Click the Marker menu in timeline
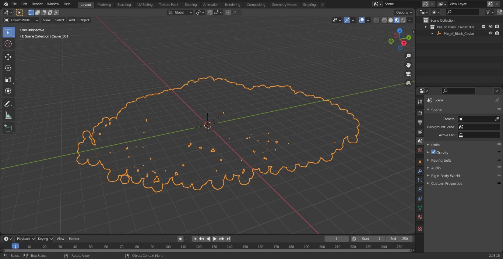This screenshot has height=259, width=503. pyautogui.click(x=74, y=239)
